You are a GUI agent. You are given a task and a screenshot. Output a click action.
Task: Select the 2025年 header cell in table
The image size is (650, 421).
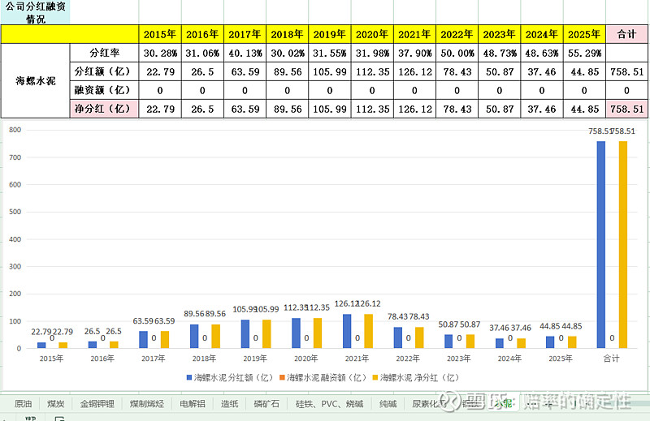pyautogui.click(x=584, y=34)
